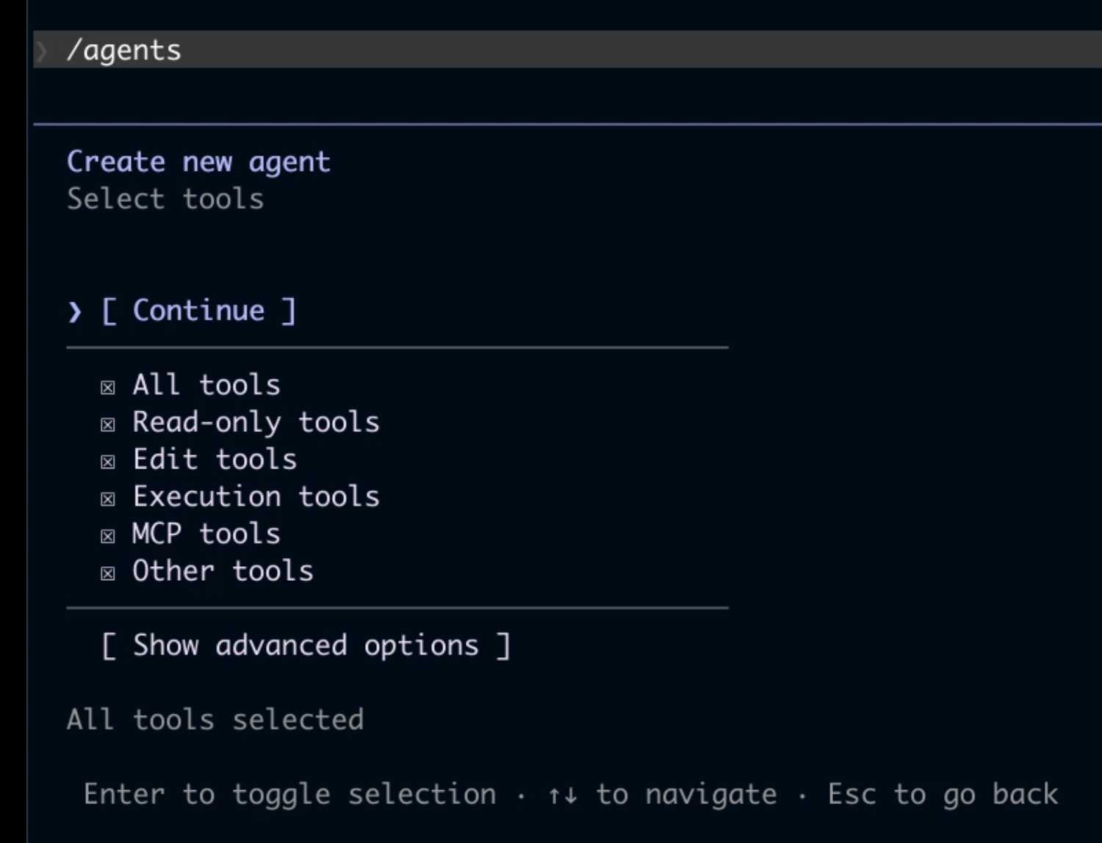Show advanced options
This screenshot has height=843, width=1102.
[x=306, y=645]
